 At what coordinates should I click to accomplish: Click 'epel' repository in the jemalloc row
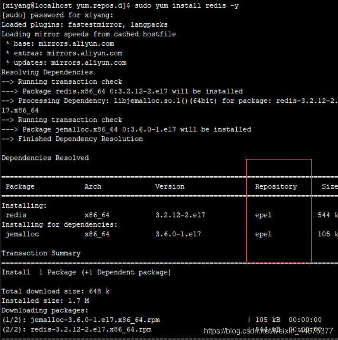point(263,235)
